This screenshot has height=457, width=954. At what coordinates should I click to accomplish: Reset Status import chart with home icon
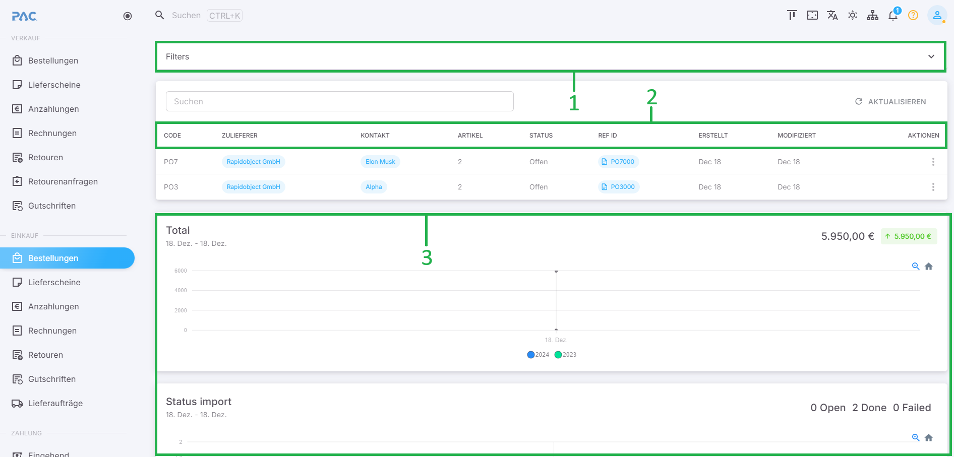click(x=928, y=437)
